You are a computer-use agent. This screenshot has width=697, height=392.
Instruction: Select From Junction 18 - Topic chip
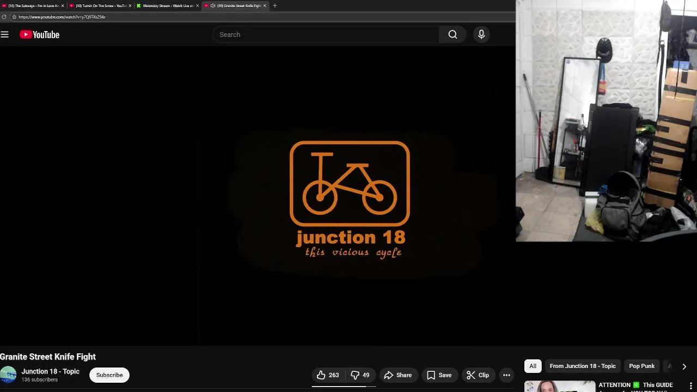click(x=583, y=366)
